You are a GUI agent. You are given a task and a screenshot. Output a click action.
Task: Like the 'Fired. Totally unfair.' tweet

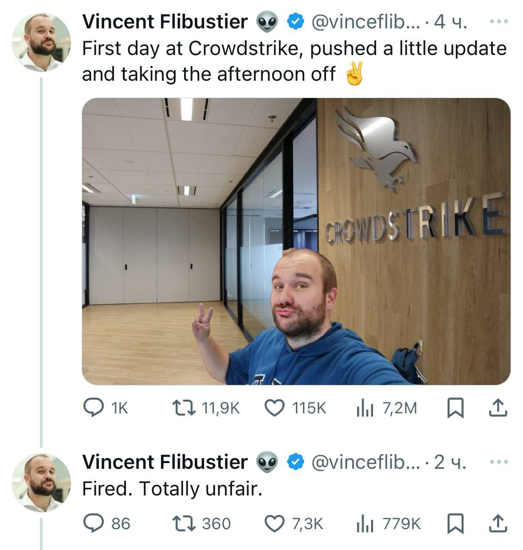coord(275,523)
